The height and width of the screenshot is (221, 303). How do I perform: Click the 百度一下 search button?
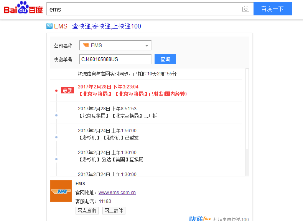[x=272, y=9]
